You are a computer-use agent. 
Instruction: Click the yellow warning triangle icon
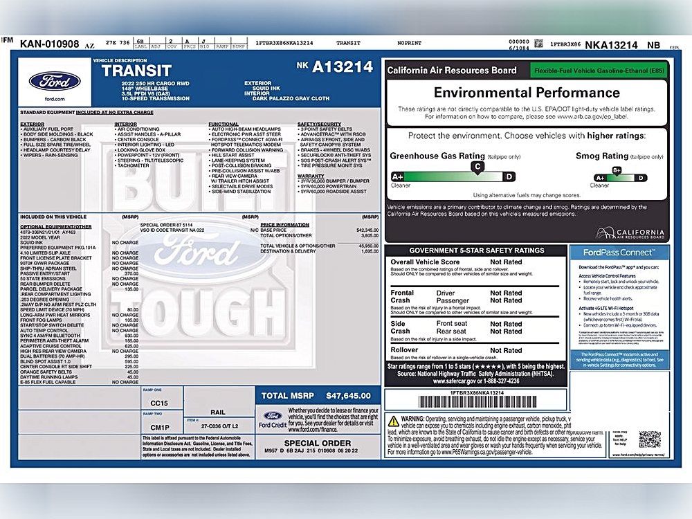coord(393,421)
